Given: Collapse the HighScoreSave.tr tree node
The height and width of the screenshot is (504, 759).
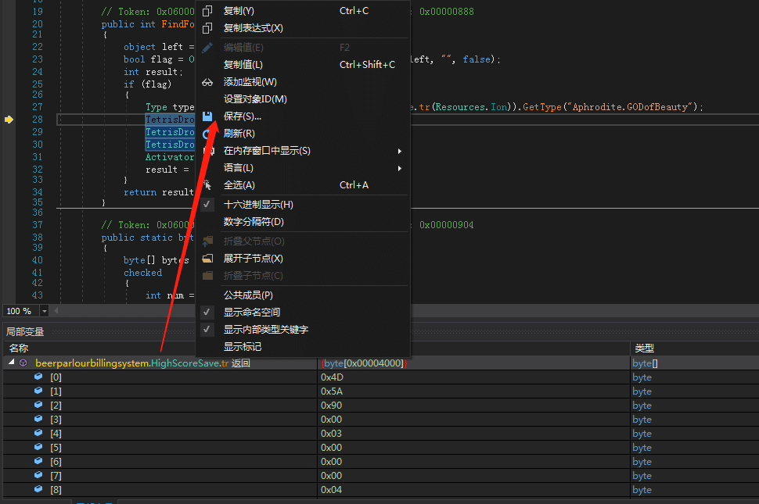Looking at the screenshot, I should pos(11,362).
